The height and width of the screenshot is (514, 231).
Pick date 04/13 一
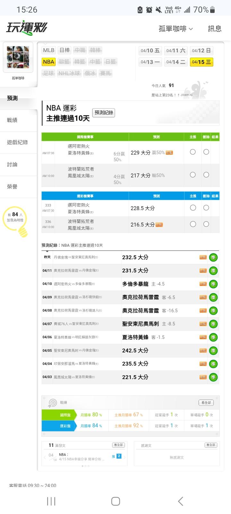pyautogui.click(x=150, y=62)
